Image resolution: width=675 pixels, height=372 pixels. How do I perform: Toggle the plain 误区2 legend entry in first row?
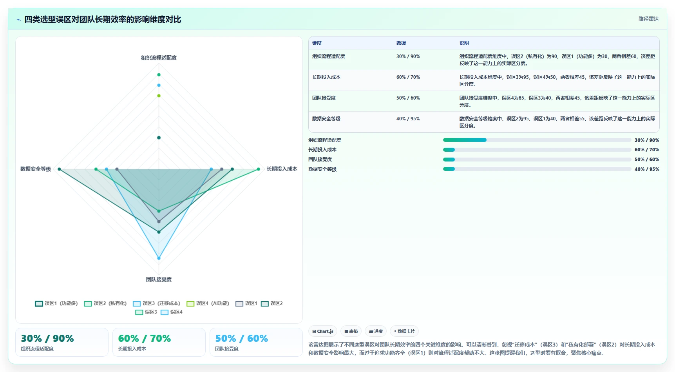272,303
